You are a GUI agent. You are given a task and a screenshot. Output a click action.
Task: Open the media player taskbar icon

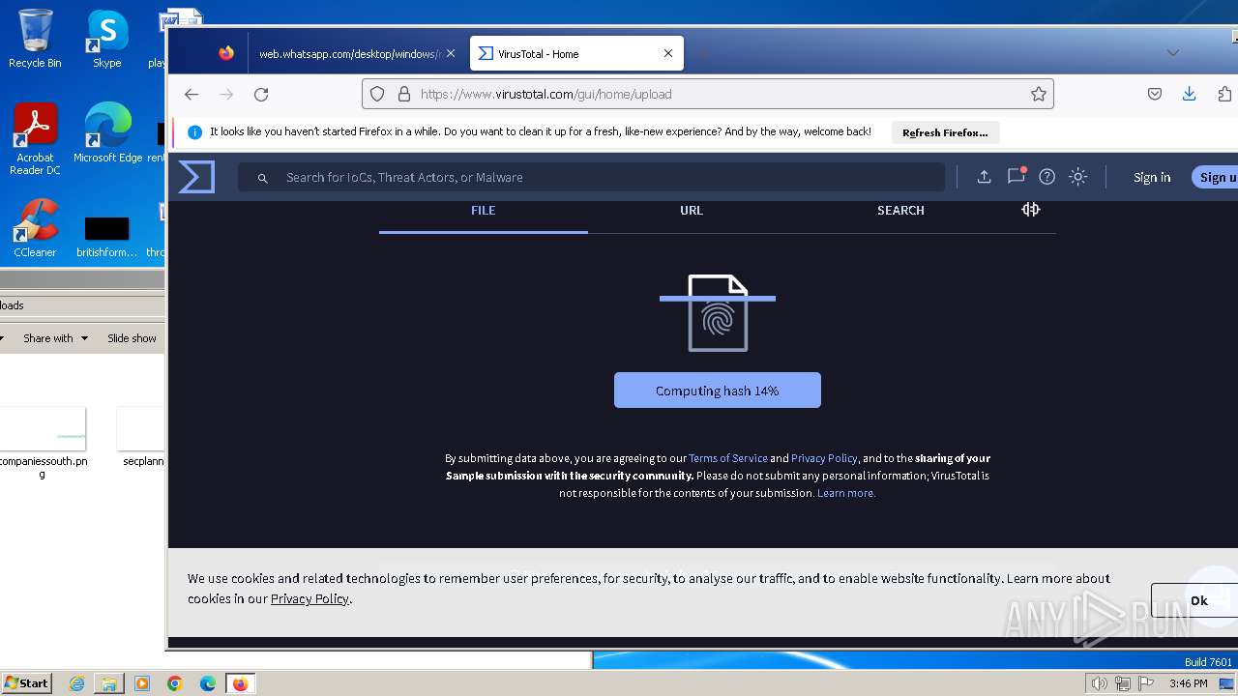tap(142, 683)
